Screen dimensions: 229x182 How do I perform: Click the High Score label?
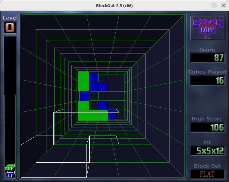tap(207, 119)
